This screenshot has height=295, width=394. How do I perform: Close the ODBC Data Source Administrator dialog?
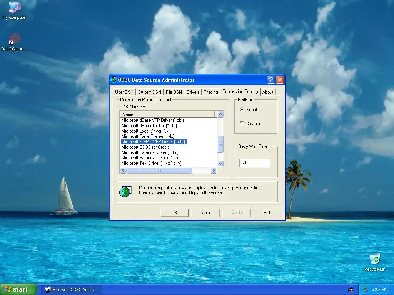pos(280,80)
